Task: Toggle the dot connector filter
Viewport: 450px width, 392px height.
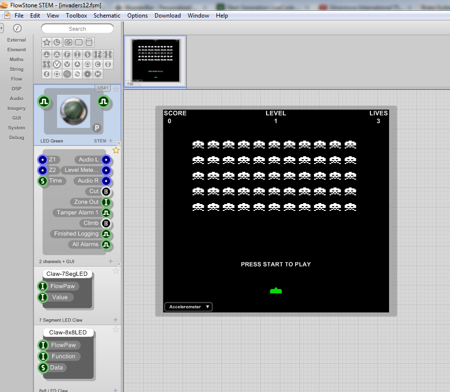Action: tap(88, 74)
